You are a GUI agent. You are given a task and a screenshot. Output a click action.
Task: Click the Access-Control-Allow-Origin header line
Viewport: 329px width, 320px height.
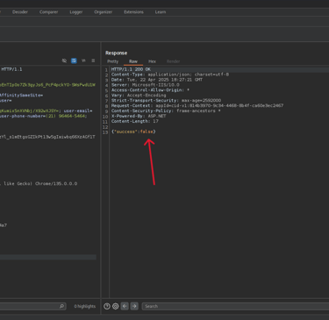pyautogui.click(x=150, y=90)
